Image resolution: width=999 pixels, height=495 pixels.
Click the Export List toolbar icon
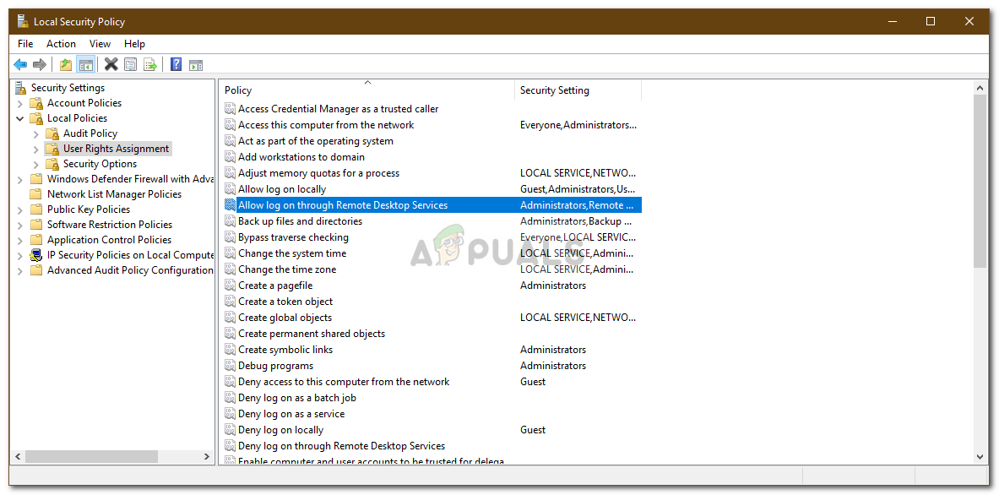click(x=149, y=64)
